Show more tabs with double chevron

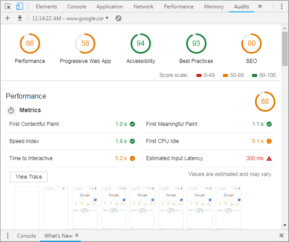[260, 7]
